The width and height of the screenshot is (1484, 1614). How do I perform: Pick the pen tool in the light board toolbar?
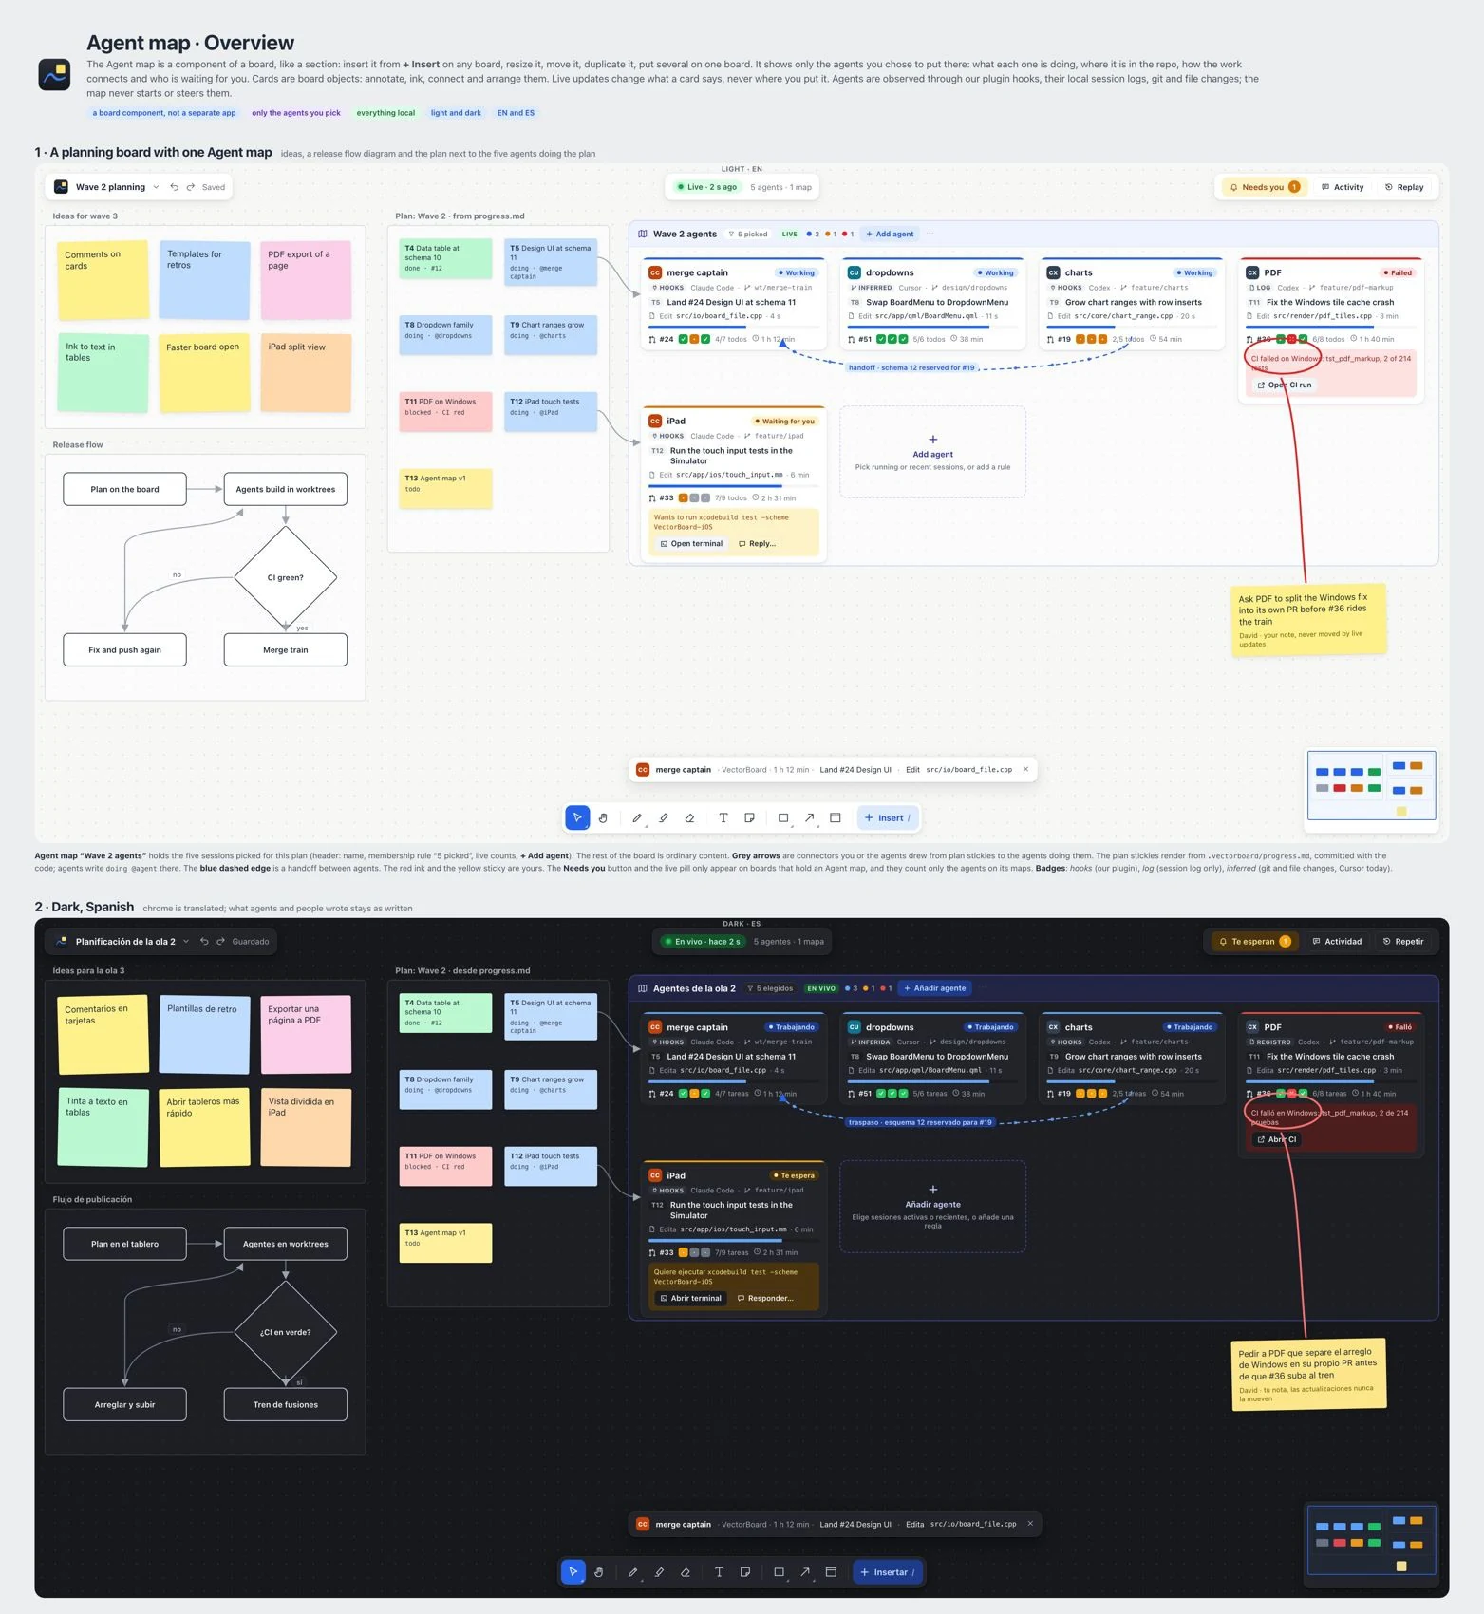click(x=637, y=817)
